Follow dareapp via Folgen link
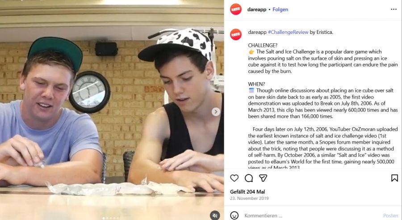Viewport: 402px width, 220px height. (x=280, y=9)
